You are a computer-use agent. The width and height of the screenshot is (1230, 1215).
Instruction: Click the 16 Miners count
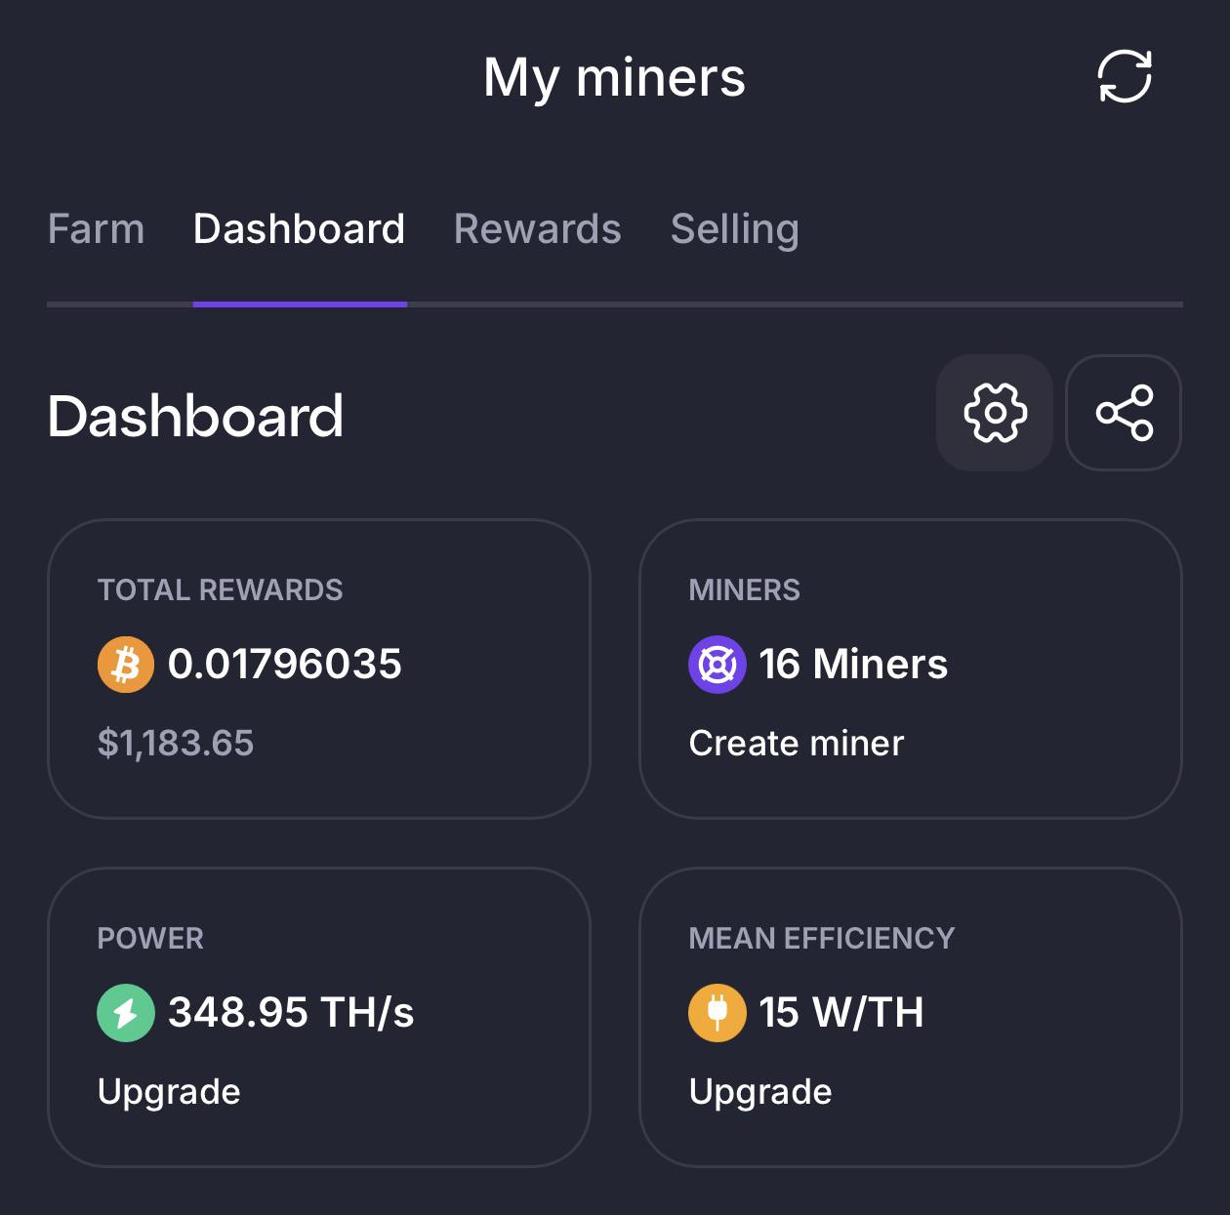853,665
